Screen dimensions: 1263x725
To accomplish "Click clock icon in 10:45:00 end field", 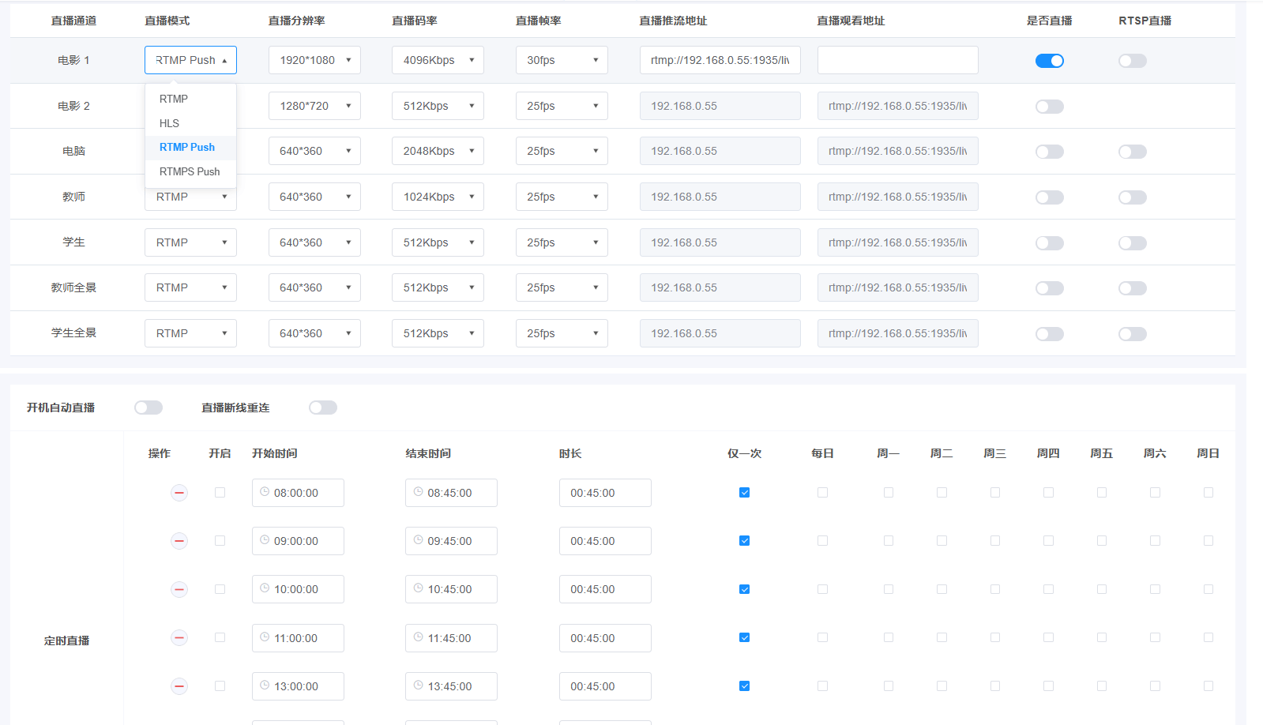I will (x=418, y=588).
